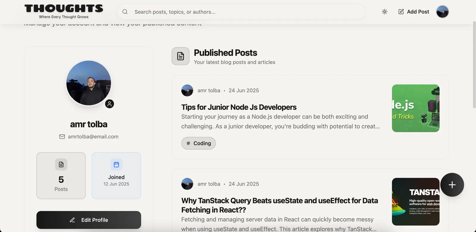Screen dimensions: 476x232
Task: Open Tips for Junior Node Js Developers post
Action: click(239, 107)
